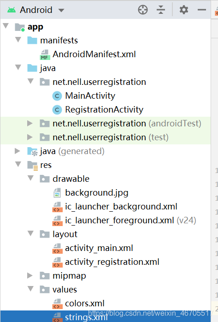
Task: Select activity_main.xml file name
Action: tap(99, 248)
